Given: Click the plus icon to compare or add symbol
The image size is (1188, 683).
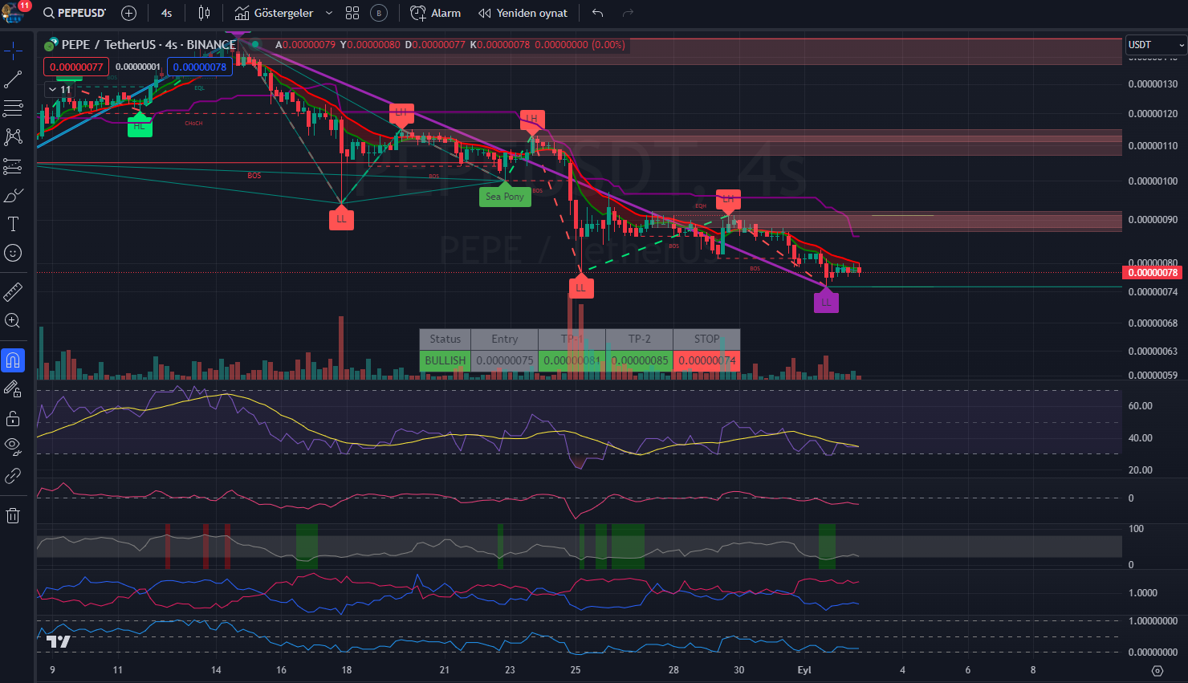Looking at the screenshot, I should [128, 13].
